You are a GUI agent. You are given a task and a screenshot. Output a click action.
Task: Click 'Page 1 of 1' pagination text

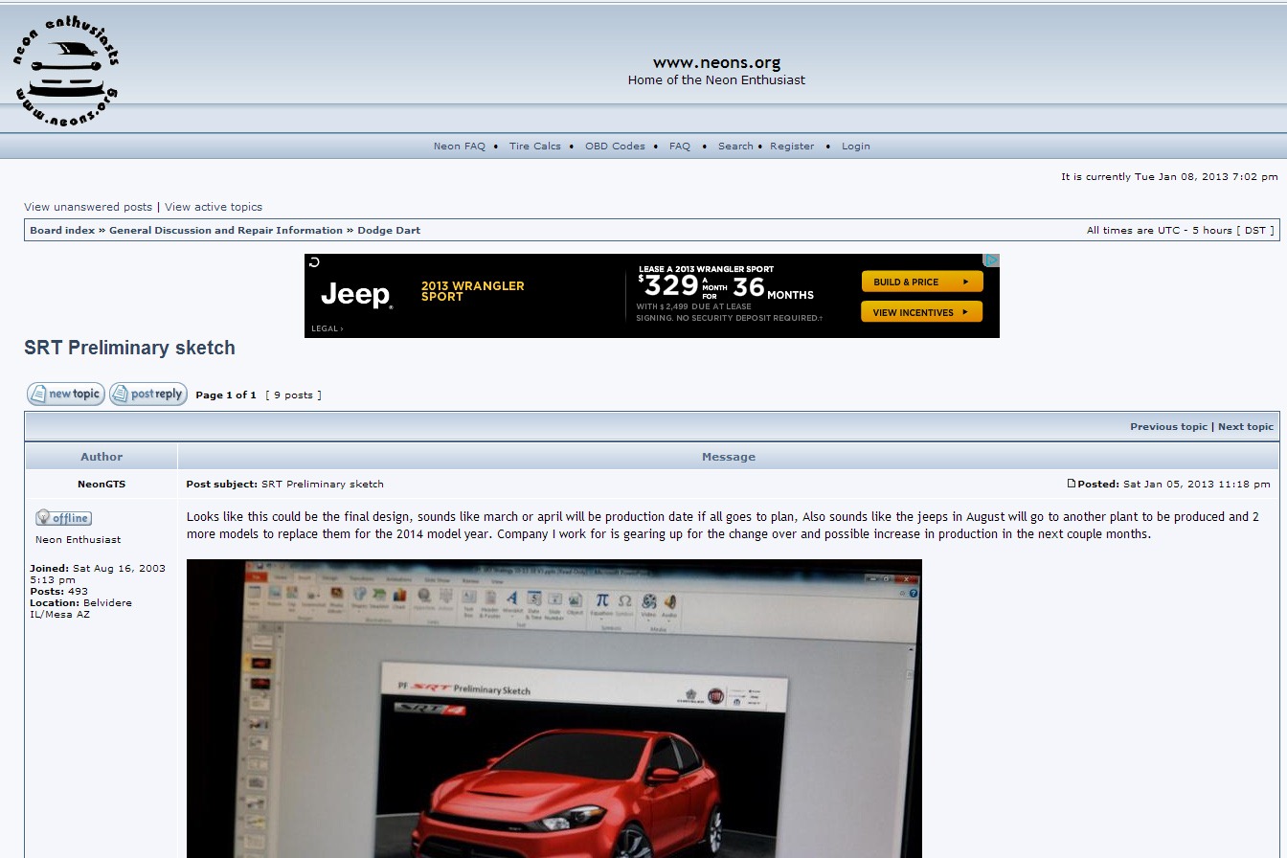pyautogui.click(x=226, y=395)
